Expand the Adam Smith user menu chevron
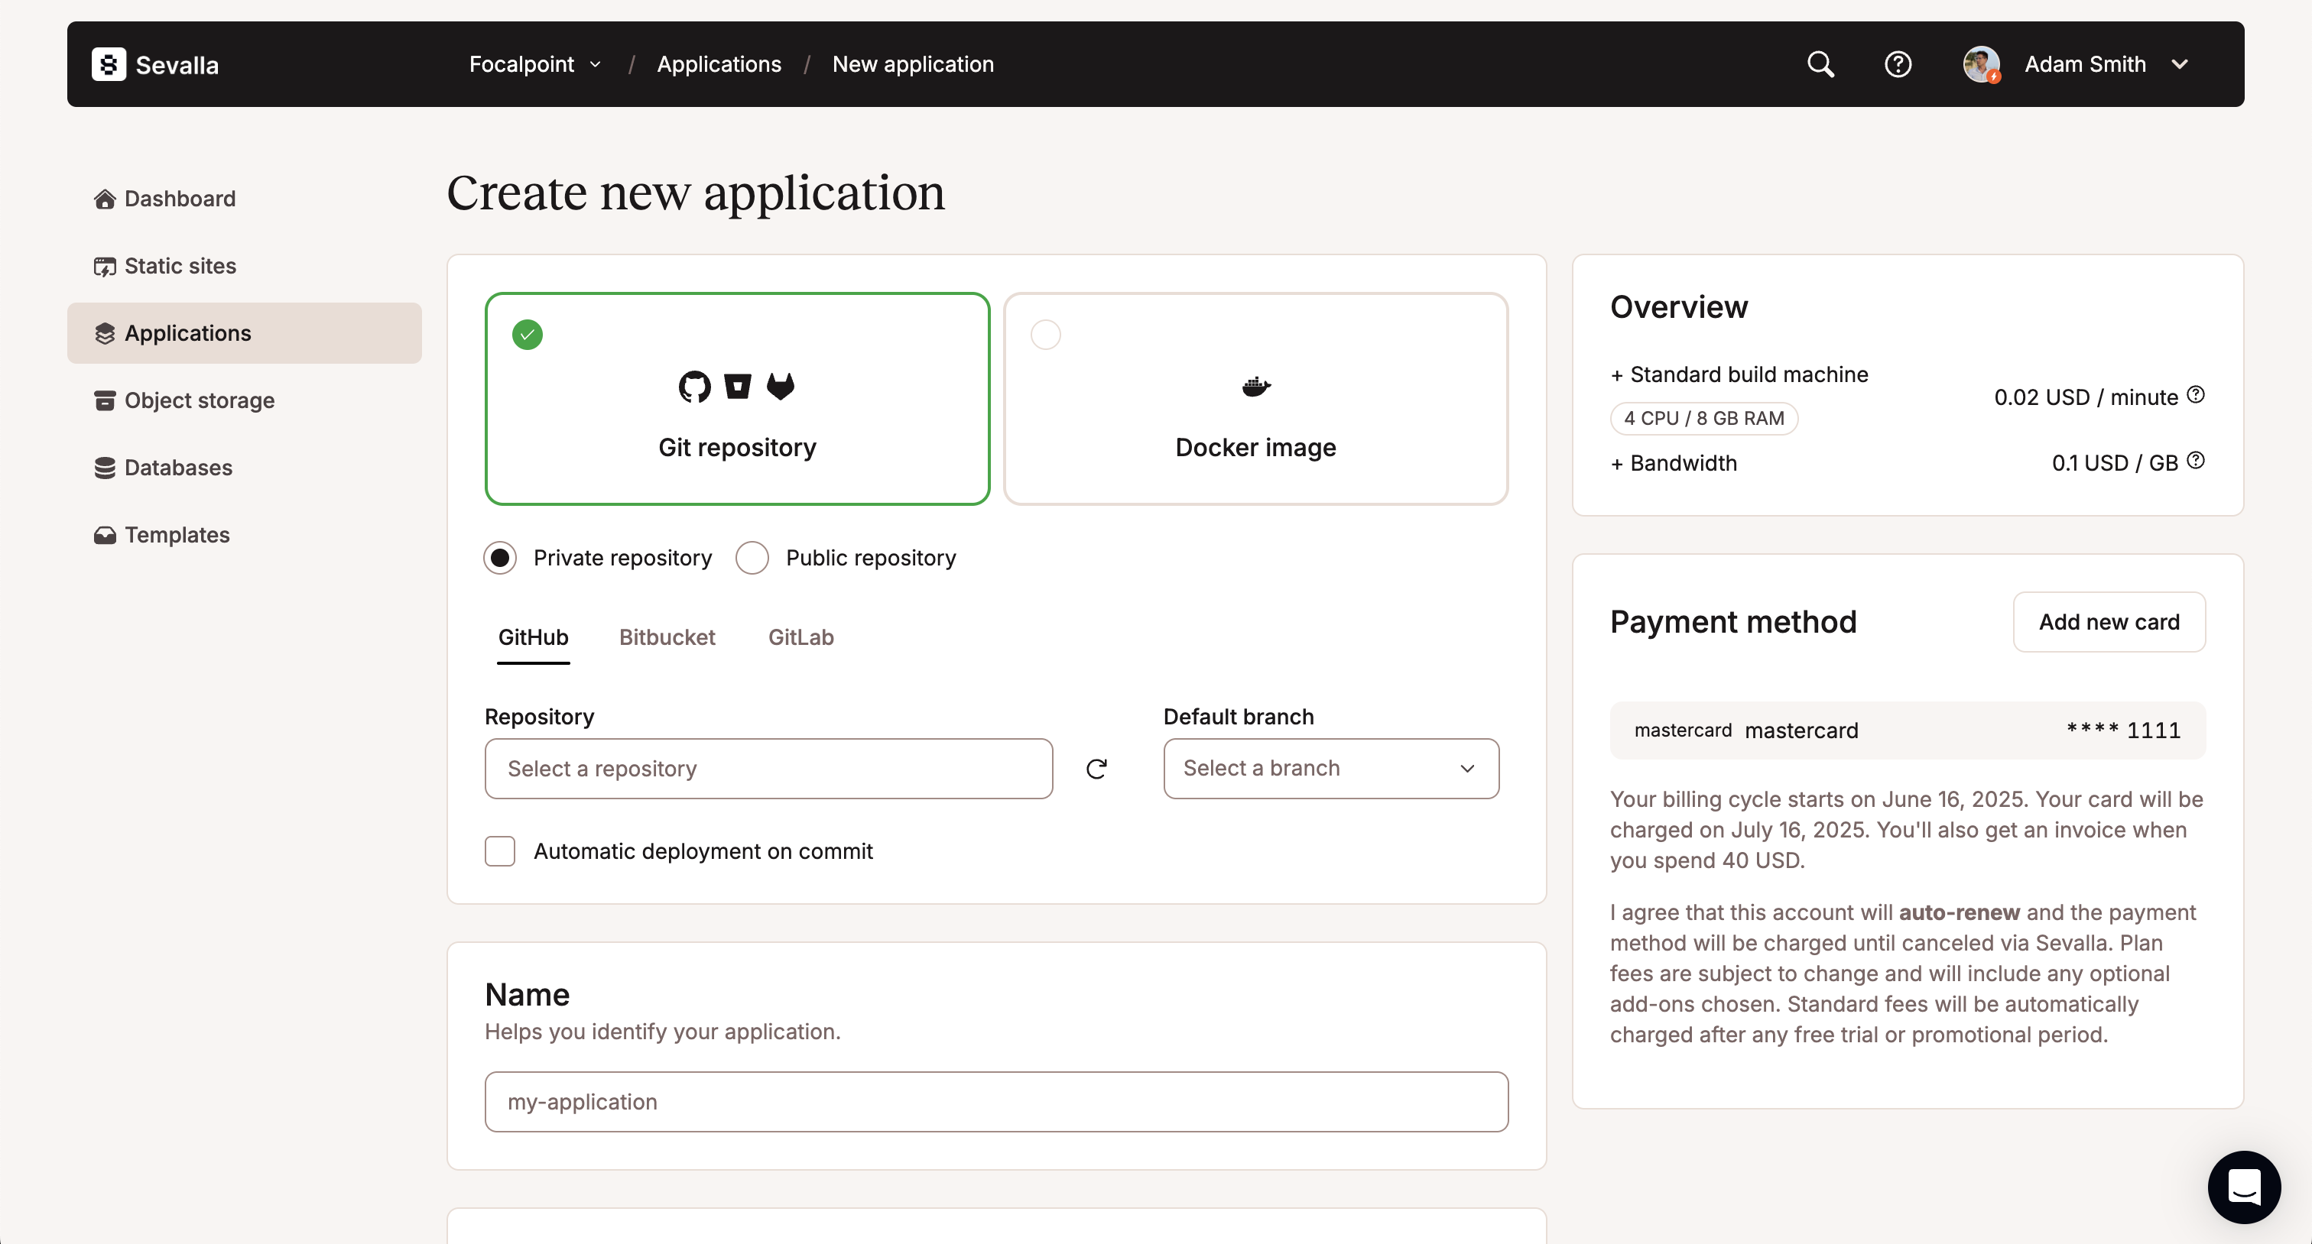 (2180, 65)
